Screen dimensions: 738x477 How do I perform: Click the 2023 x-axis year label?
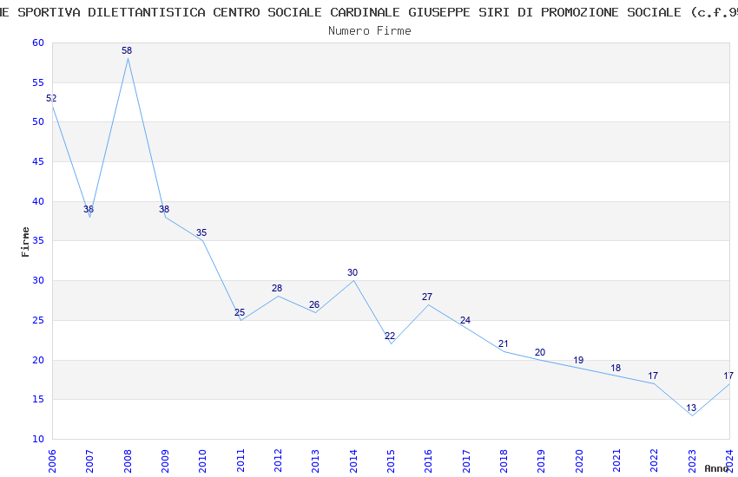point(692,461)
